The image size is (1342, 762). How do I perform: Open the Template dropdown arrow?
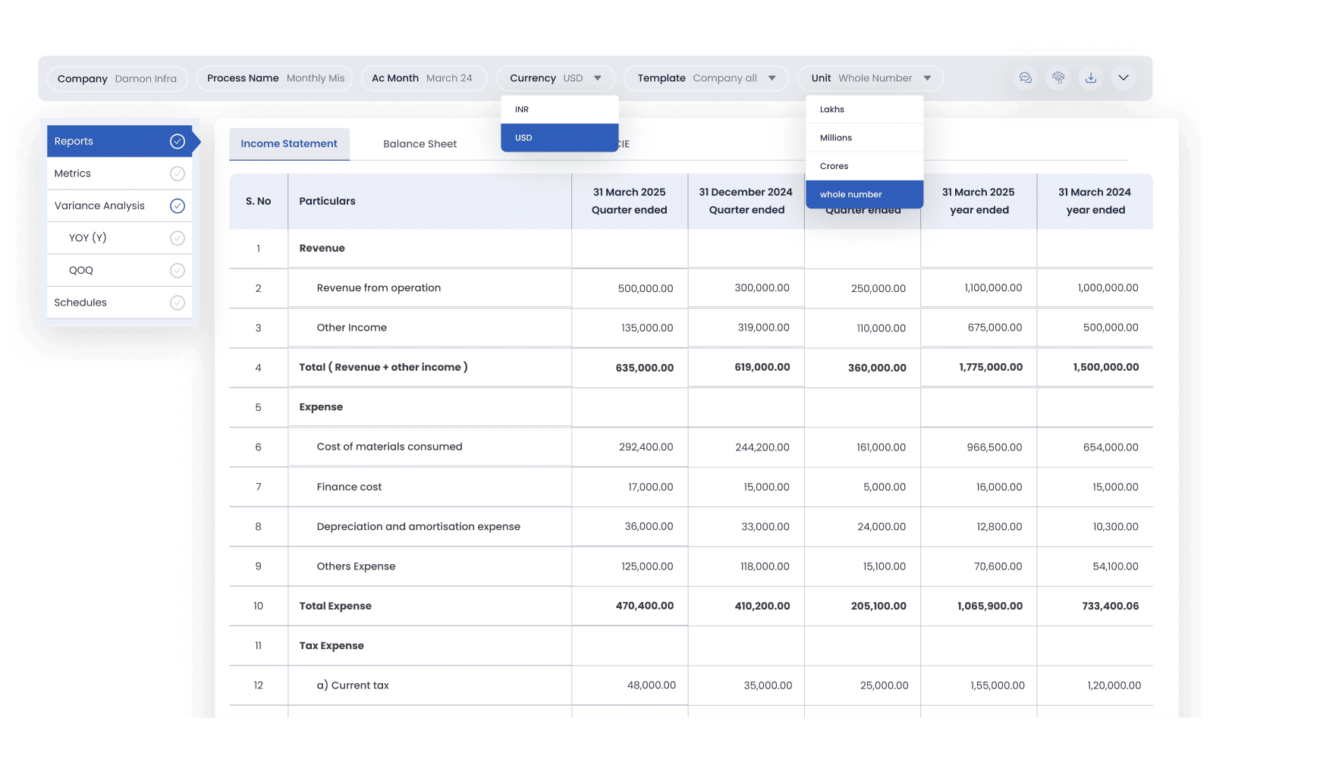tap(772, 78)
